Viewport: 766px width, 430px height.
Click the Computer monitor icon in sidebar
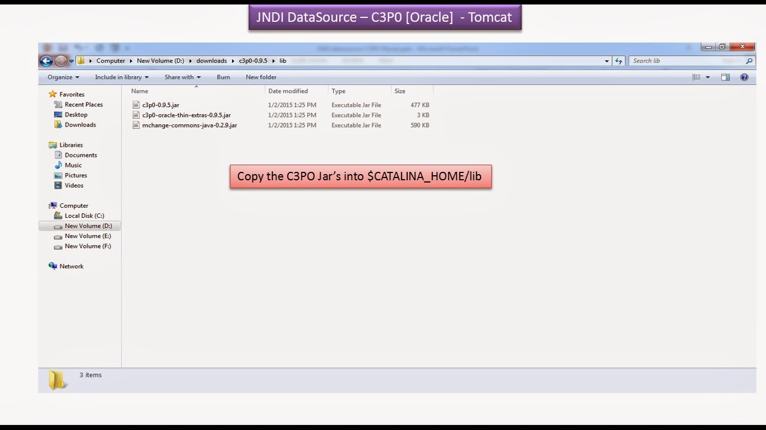(53, 205)
